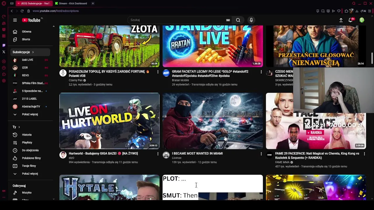Open Historia in the sidebar
The image size is (374, 210).
[30, 135]
